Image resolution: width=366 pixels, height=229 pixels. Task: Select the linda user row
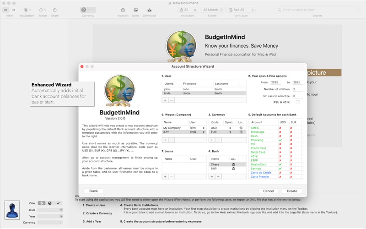[204, 93]
